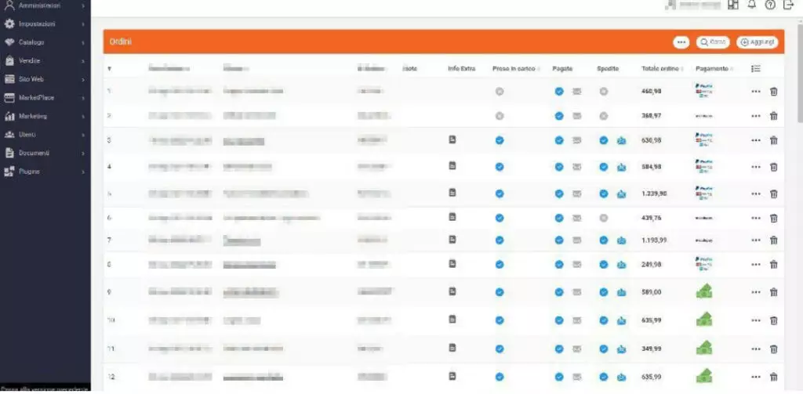Toggle Preso in carico for order 368,97
This screenshot has width=803, height=394.
pyautogui.click(x=500, y=116)
